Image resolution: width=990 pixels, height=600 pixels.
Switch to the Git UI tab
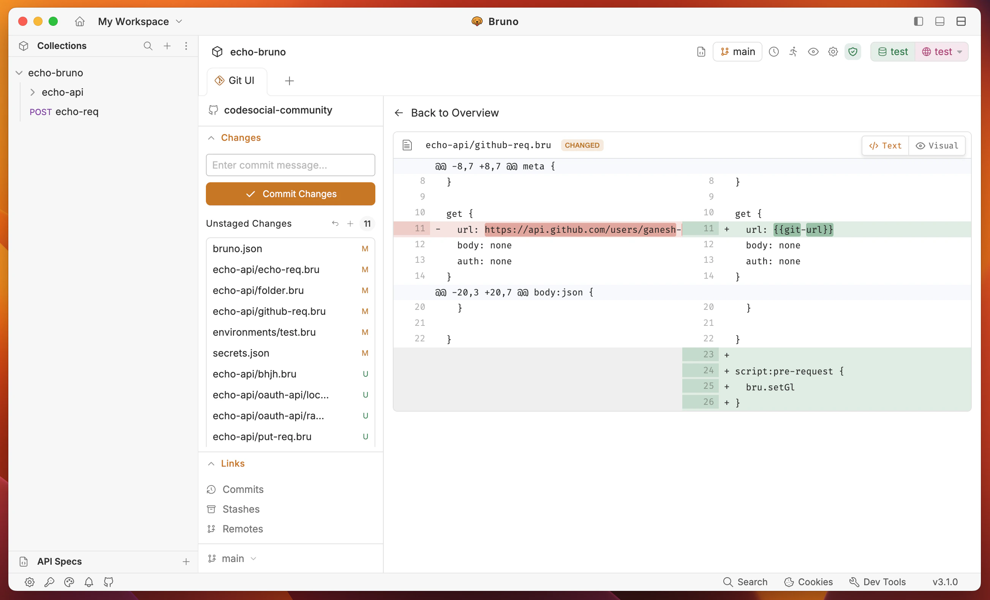pyautogui.click(x=236, y=81)
